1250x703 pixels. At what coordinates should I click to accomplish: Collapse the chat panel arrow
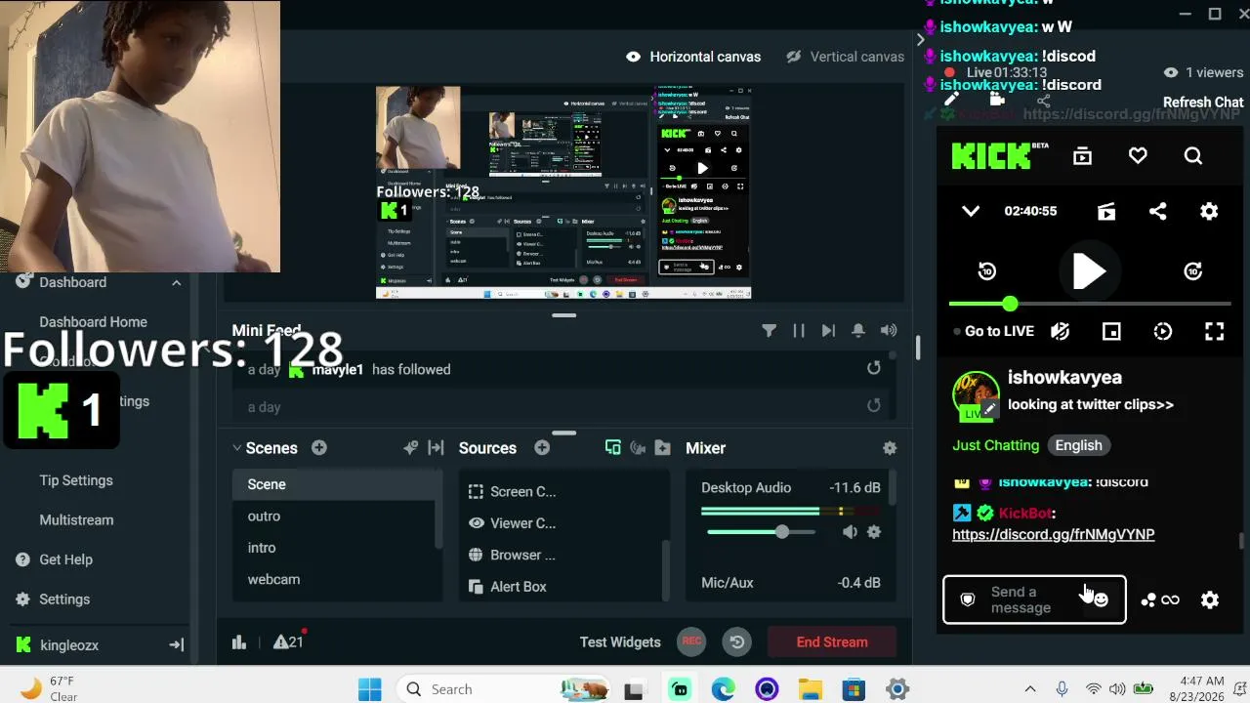pyautogui.click(x=920, y=40)
